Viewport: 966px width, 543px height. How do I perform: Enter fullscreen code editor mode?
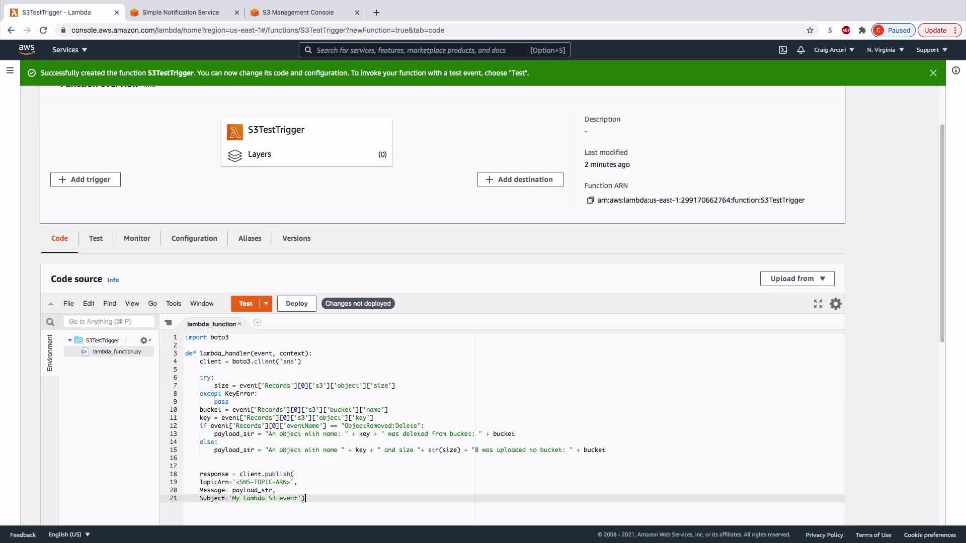click(x=818, y=304)
